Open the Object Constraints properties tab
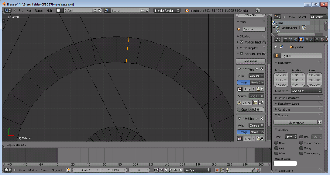Screen dimensions: 330x175 [306, 39]
